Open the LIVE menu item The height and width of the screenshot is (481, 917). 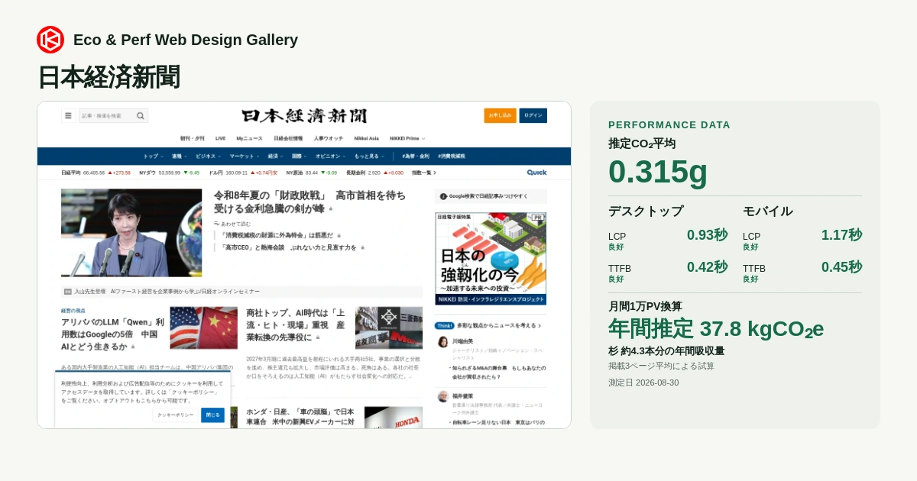[x=220, y=138]
